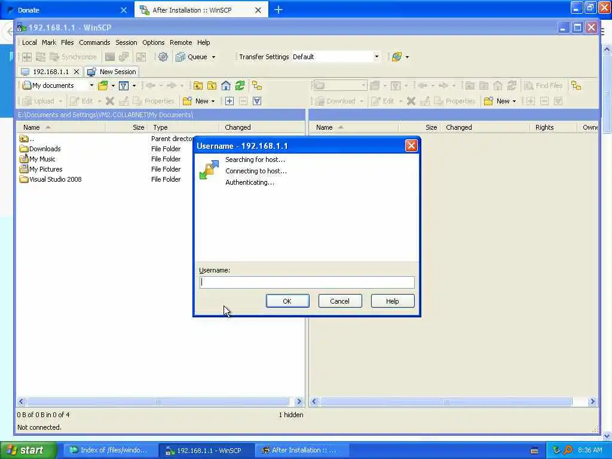The image size is (612, 459).
Task: Expand the Transfer Settings Default dropdown
Action: (377, 57)
